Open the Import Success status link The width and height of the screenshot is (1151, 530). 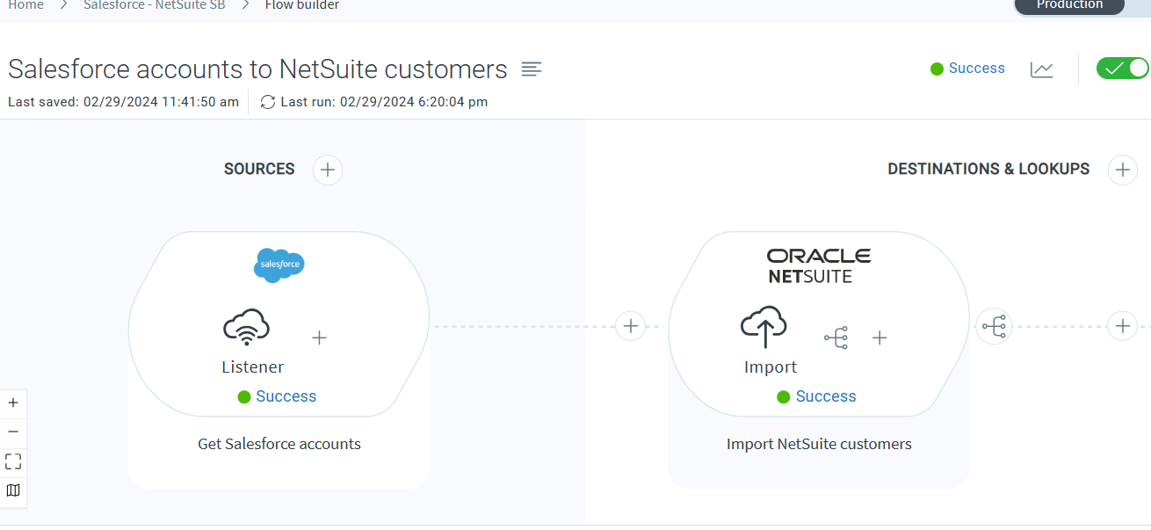click(x=825, y=396)
